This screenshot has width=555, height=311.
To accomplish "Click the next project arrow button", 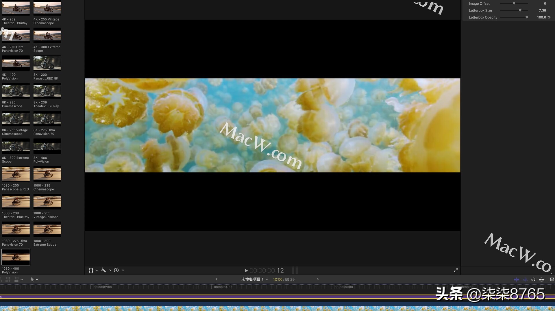I will click(x=317, y=279).
